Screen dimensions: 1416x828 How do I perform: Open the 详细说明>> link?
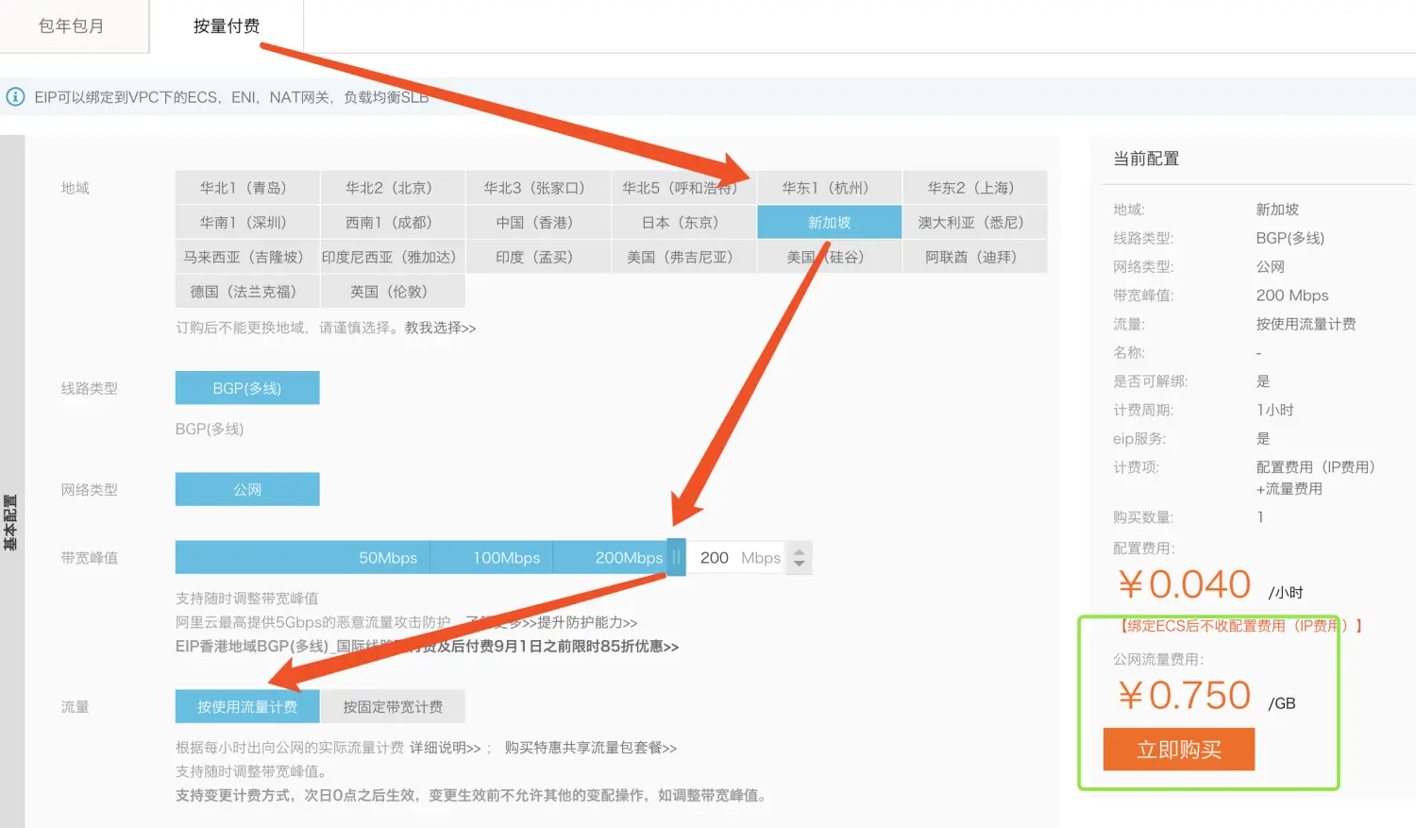(445, 748)
